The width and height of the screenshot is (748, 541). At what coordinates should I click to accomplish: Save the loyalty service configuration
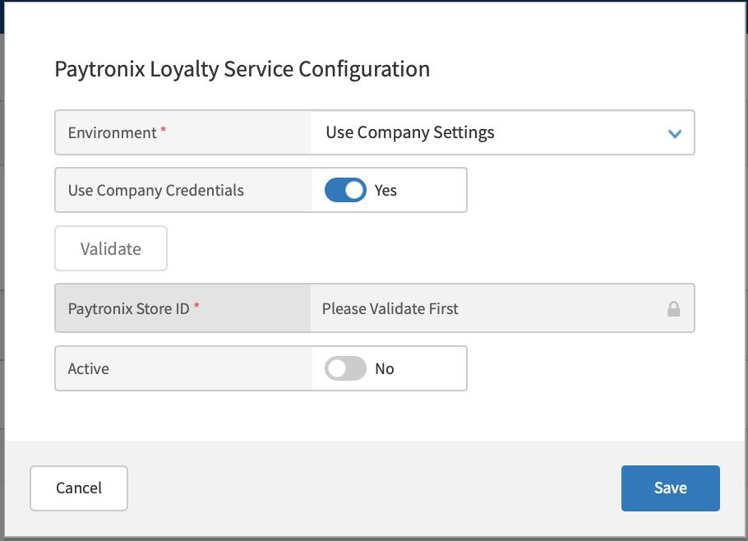pyautogui.click(x=670, y=488)
